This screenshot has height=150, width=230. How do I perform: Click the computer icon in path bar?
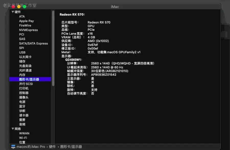13,147
